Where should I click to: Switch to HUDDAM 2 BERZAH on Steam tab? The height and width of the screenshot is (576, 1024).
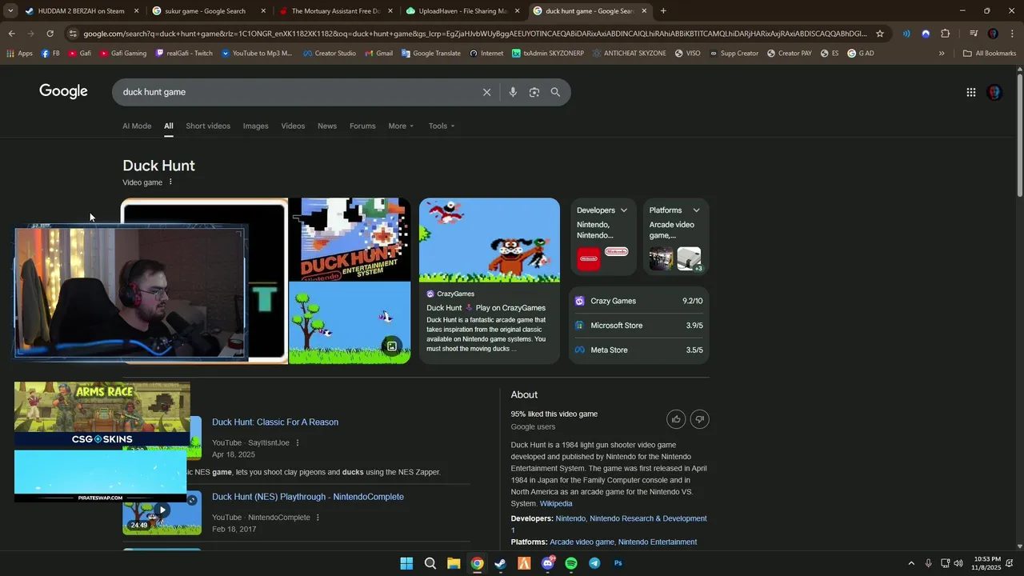(x=82, y=11)
